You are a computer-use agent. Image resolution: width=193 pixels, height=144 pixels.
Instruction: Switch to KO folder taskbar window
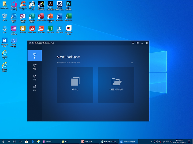tap(70, 142)
